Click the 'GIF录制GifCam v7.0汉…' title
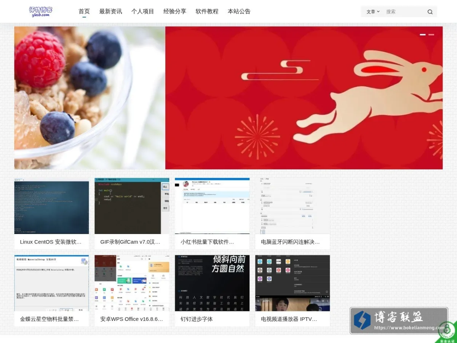Image resolution: width=457 pixels, height=343 pixels. point(131,242)
